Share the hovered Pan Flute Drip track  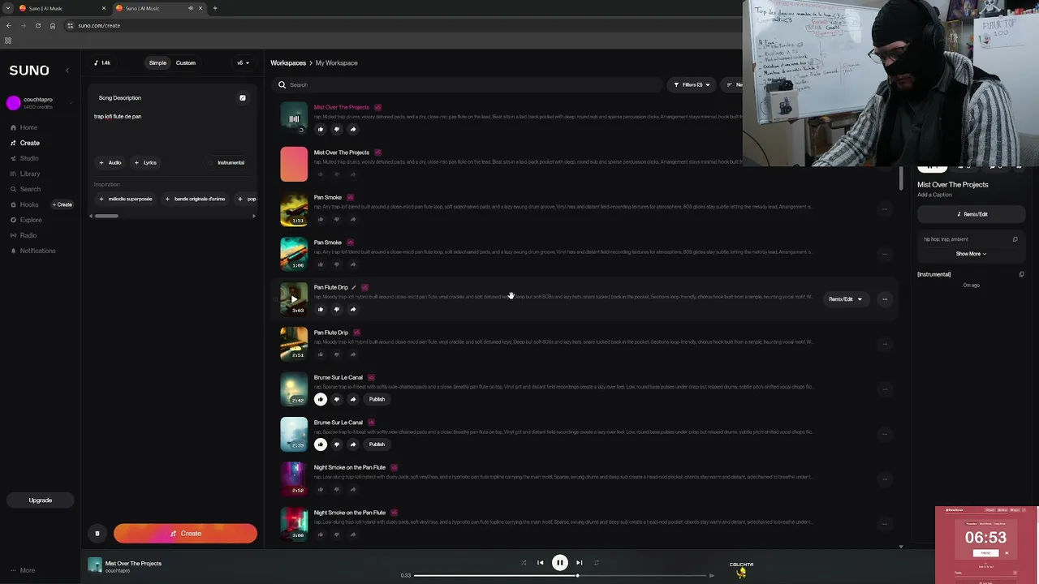pos(353,309)
